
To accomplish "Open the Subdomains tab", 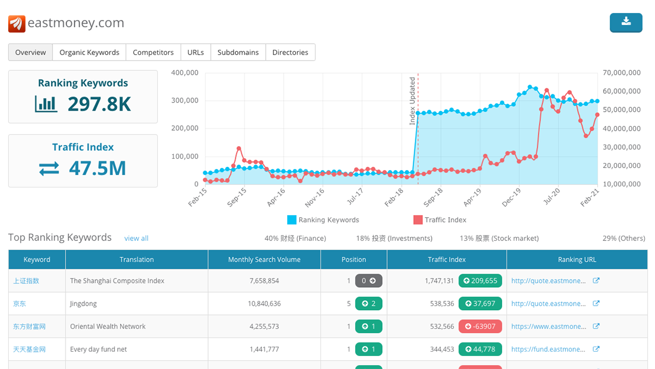I will 238,52.
